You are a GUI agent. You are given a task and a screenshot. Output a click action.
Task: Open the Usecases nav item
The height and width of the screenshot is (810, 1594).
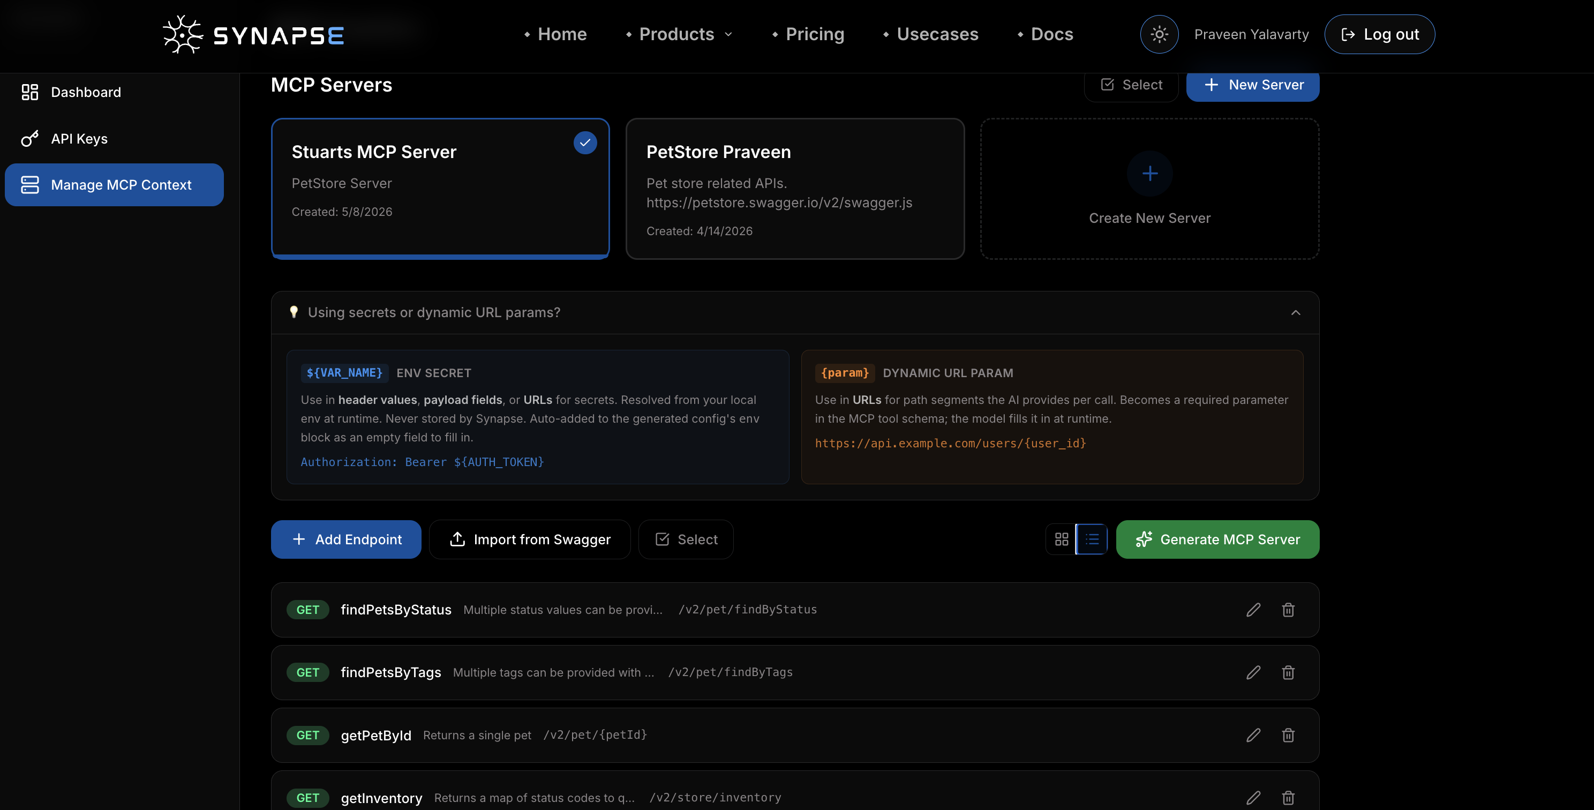[x=937, y=34]
